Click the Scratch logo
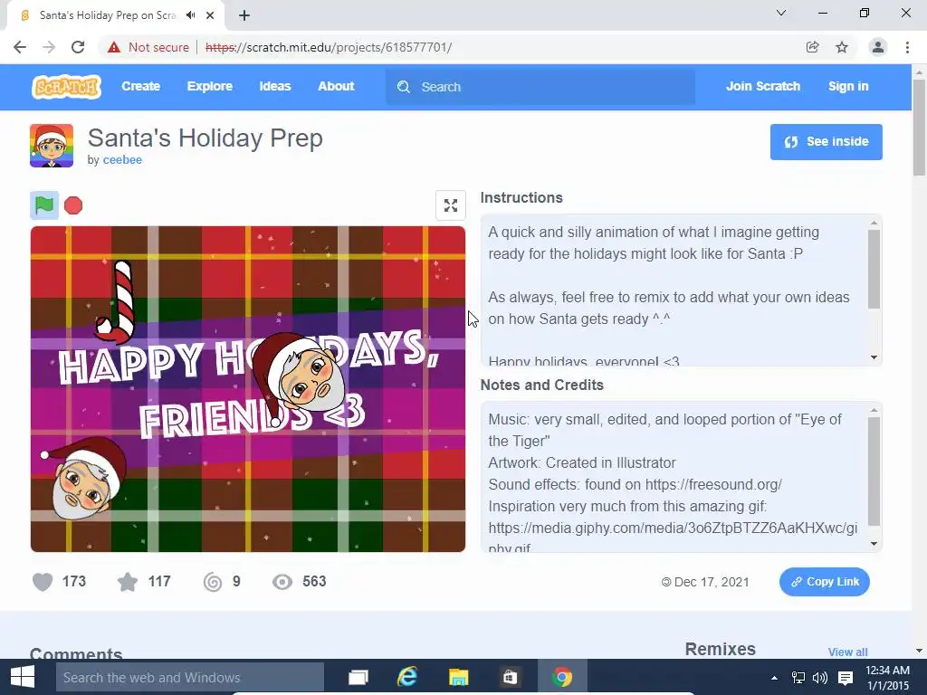 coord(66,86)
